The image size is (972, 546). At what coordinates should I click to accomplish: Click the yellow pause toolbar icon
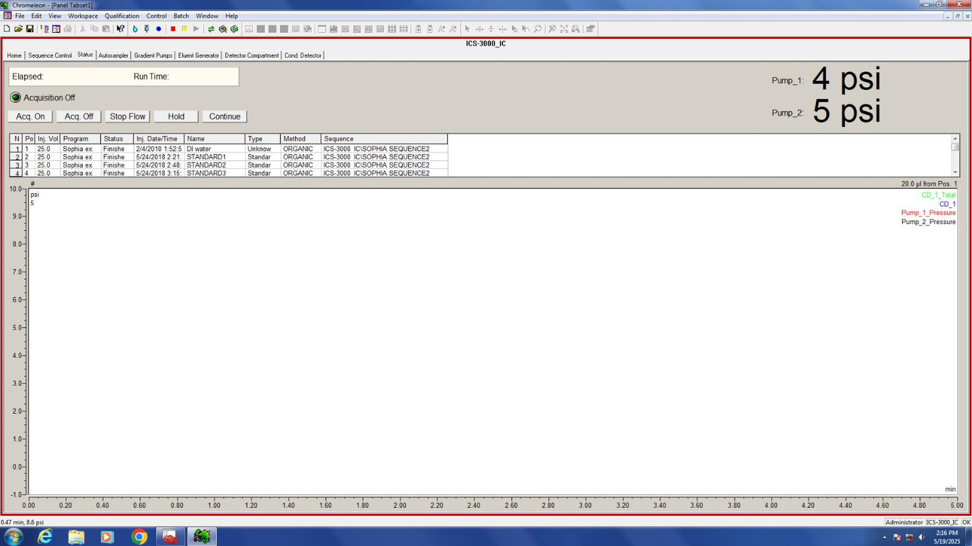coord(184,29)
